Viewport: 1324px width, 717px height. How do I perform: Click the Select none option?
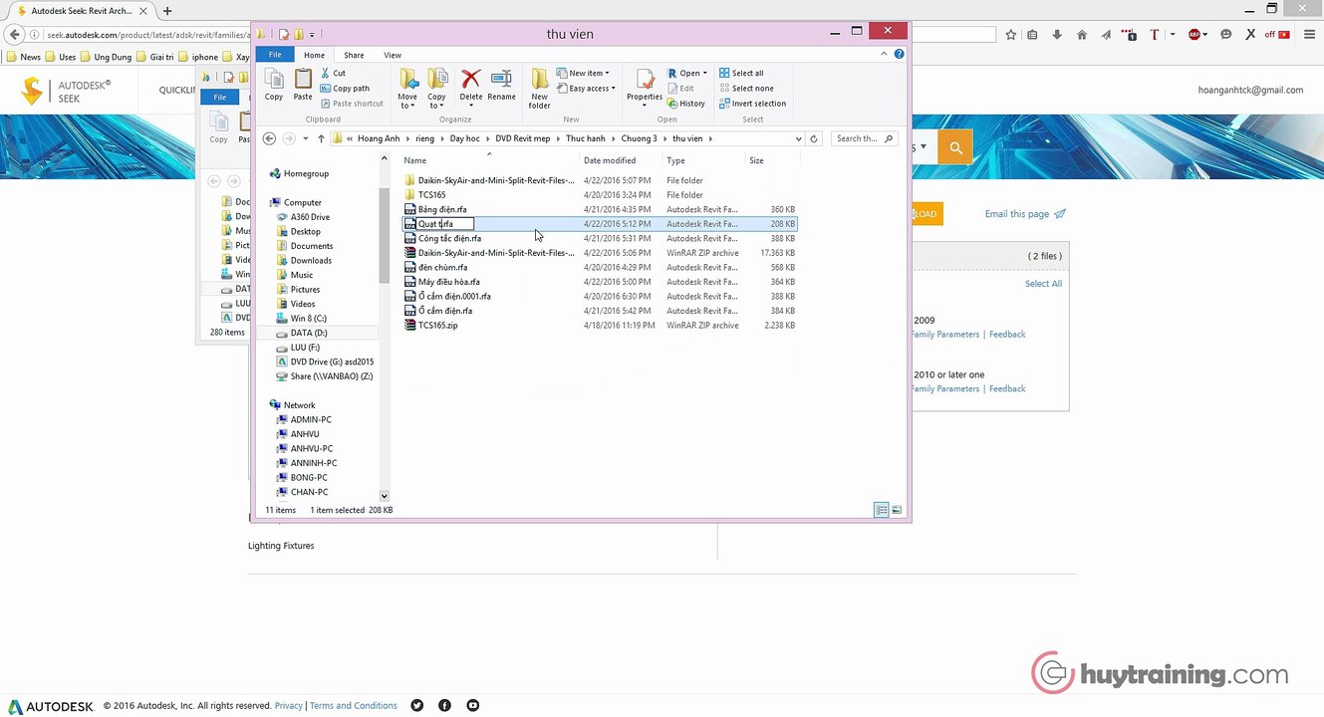[746, 88]
